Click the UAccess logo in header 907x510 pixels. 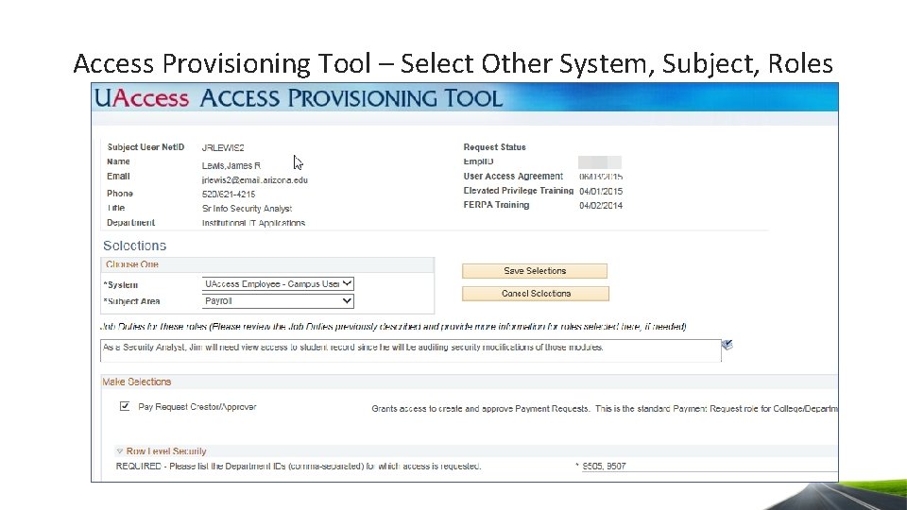tap(142, 98)
